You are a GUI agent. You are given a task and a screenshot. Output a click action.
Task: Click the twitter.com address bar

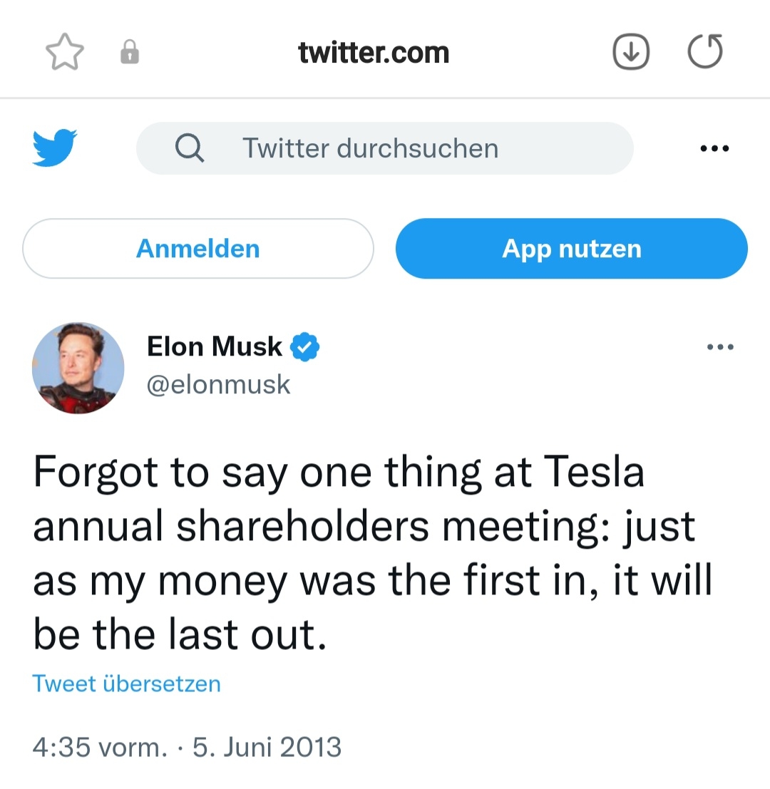pyautogui.click(x=374, y=51)
